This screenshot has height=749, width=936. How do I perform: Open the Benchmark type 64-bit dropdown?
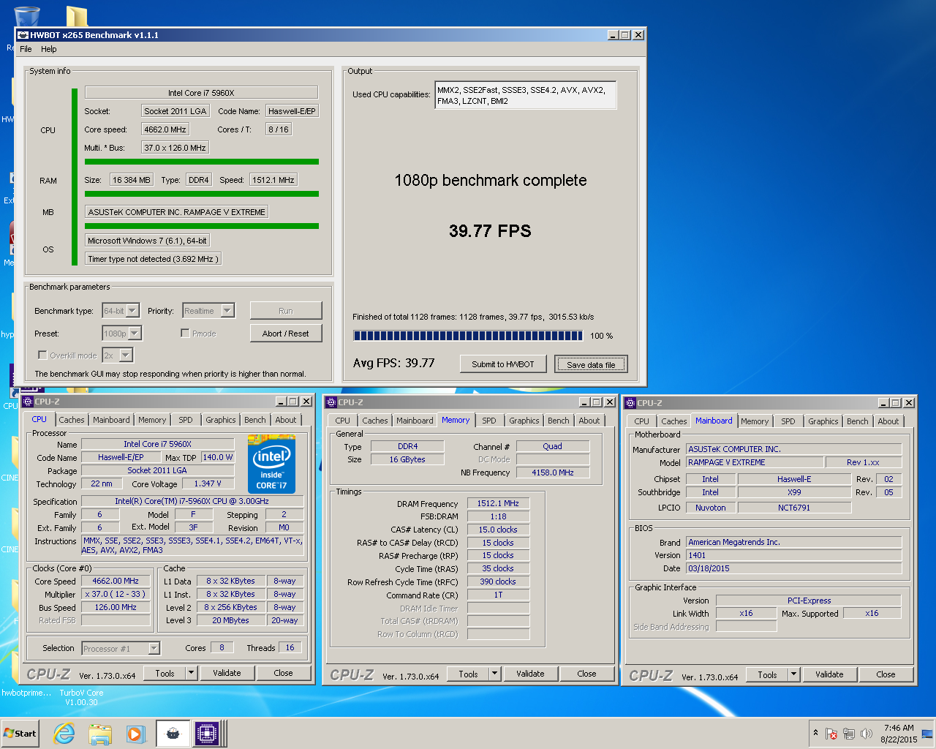point(132,311)
